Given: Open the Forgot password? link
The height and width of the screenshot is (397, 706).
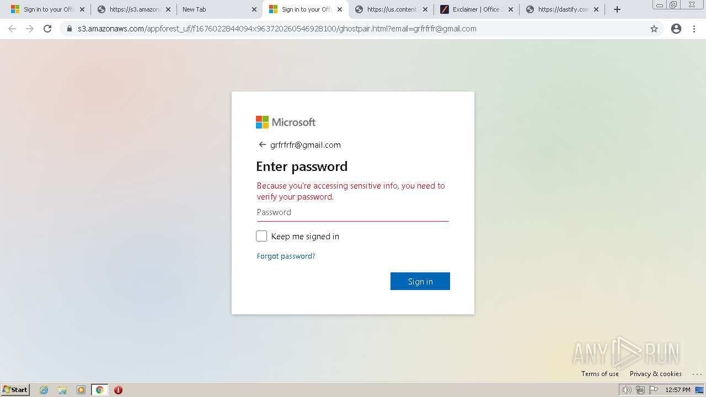Looking at the screenshot, I should pos(286,256).
